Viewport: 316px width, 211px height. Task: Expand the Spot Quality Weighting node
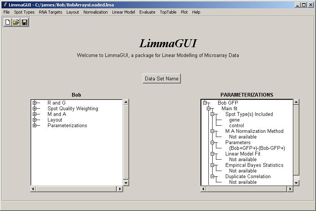pos(34,108)
